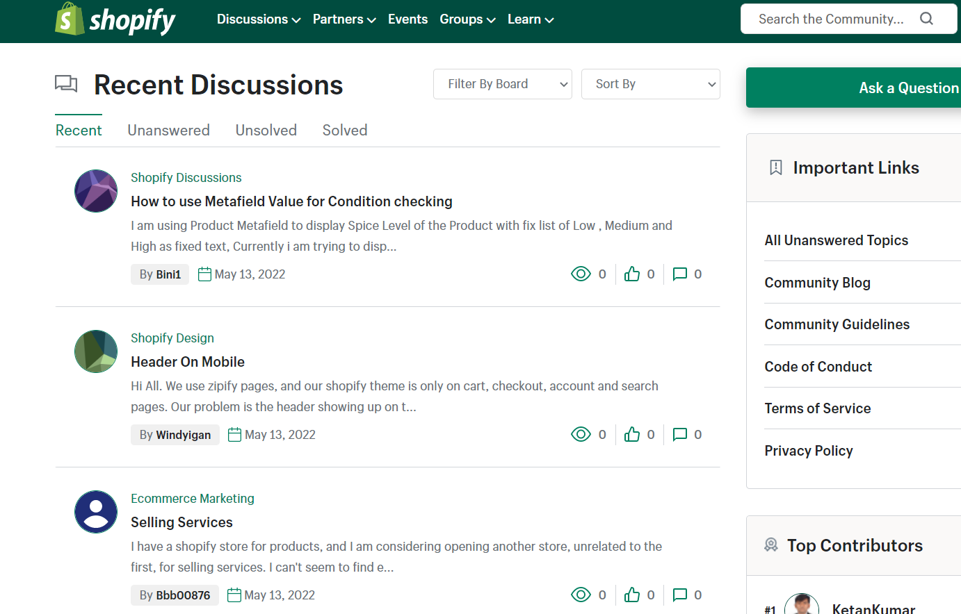Click views eye icon on Header On Mobile post
Image resolution: width=961 pixels, height=614 pixels.
pyautogui.click(x=581, y=434)
